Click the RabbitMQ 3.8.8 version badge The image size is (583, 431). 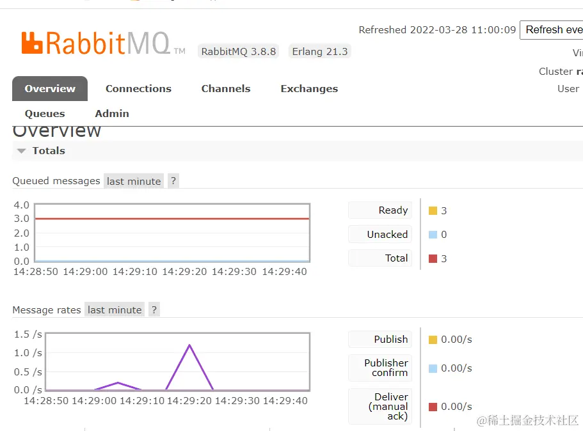click(x=238, y=51)
